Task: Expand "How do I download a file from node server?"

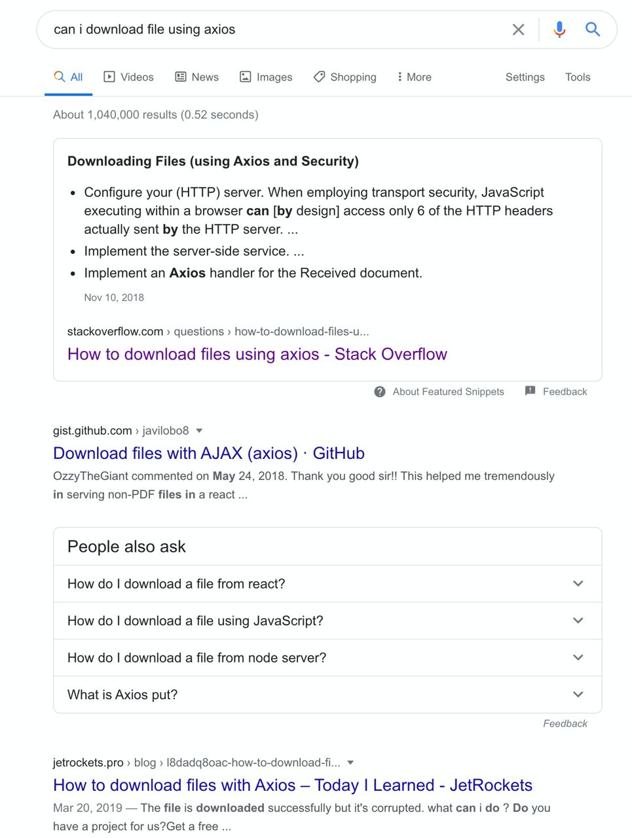Action: (578, 657)
